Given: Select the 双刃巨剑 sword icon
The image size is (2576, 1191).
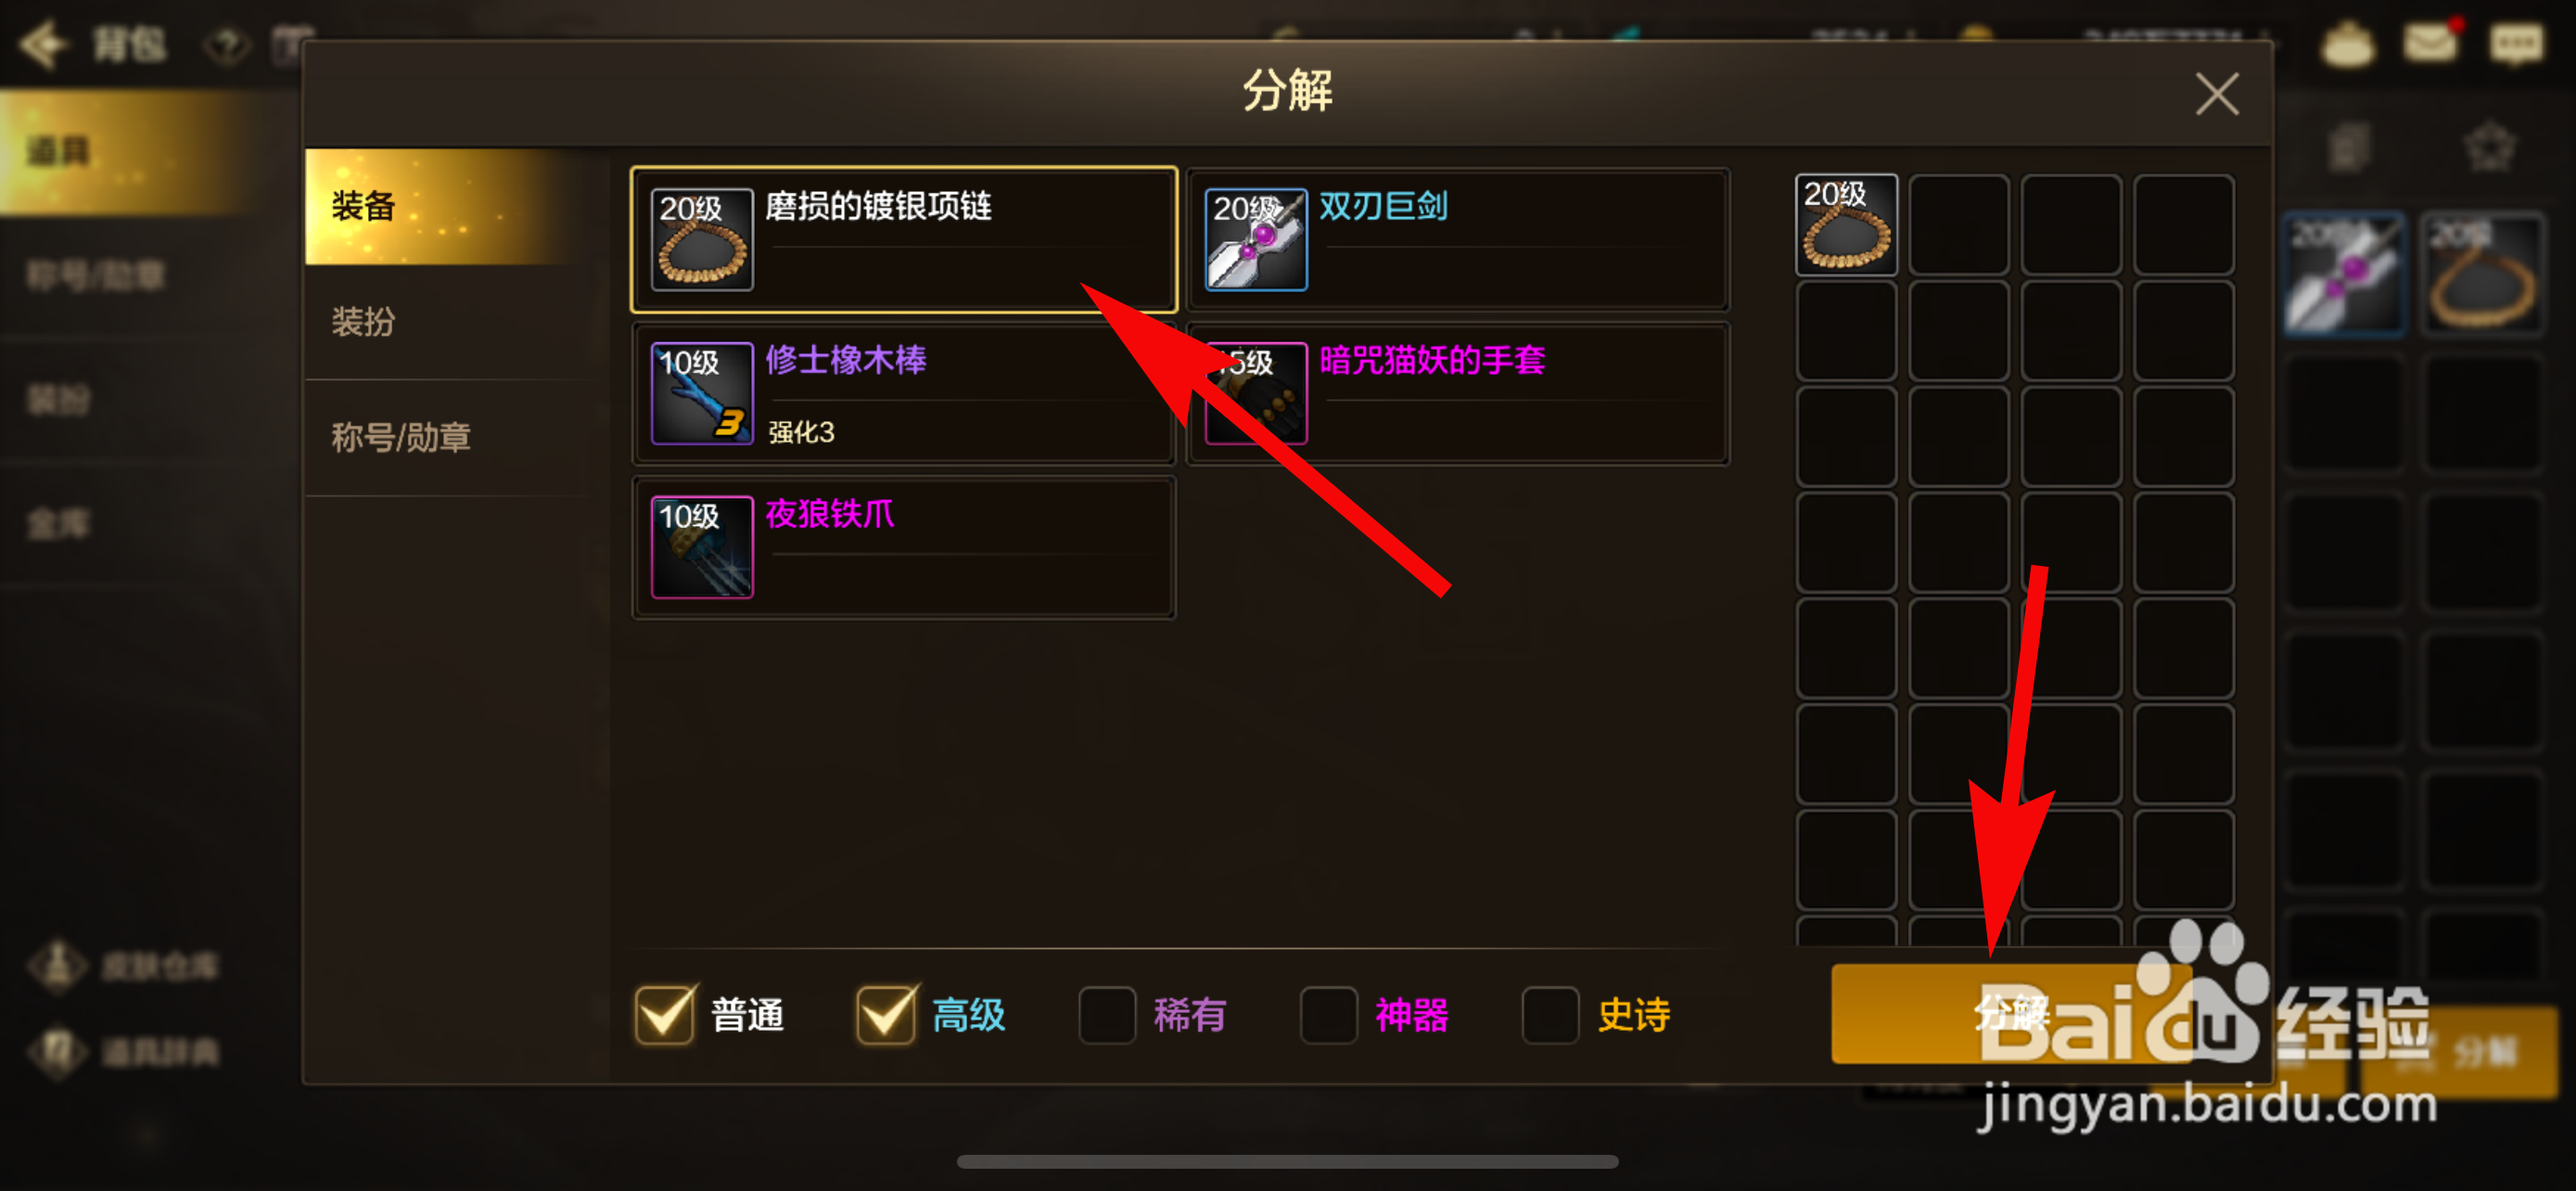Looking at the screenshot, I should click(1256, 239).
